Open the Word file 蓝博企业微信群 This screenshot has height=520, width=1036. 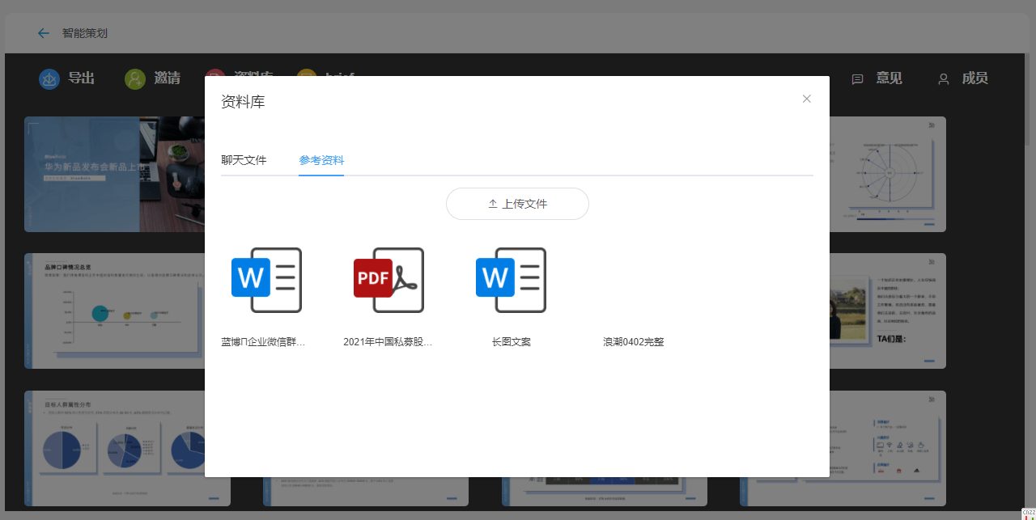point(266,280)
